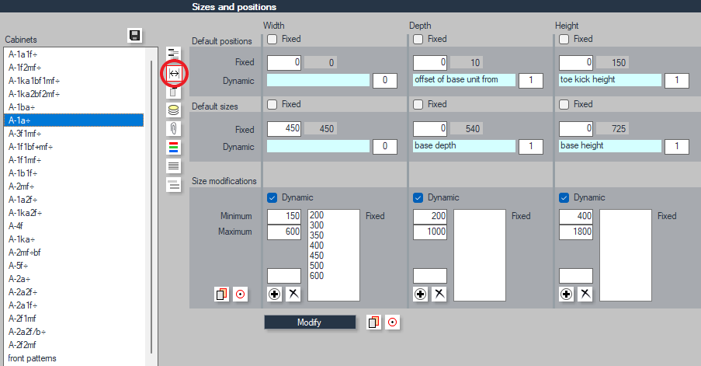Select highlighted cabinet A-1a÷
Screen dimensions: 701x366
(x=75, y=120)
